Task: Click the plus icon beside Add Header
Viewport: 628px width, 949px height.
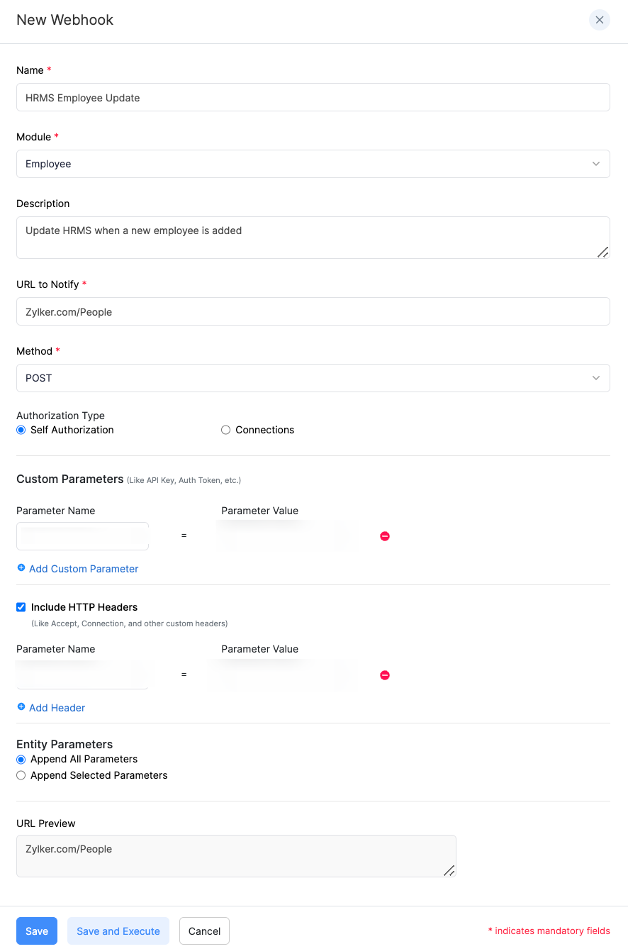Action: (21, 707)
